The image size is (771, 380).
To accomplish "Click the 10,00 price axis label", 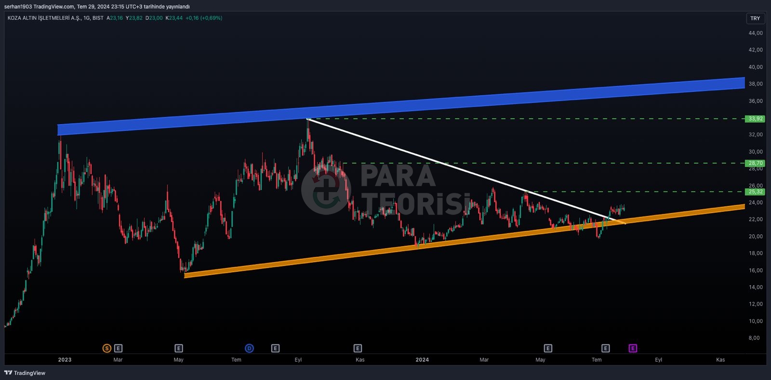I will (756, 321).
